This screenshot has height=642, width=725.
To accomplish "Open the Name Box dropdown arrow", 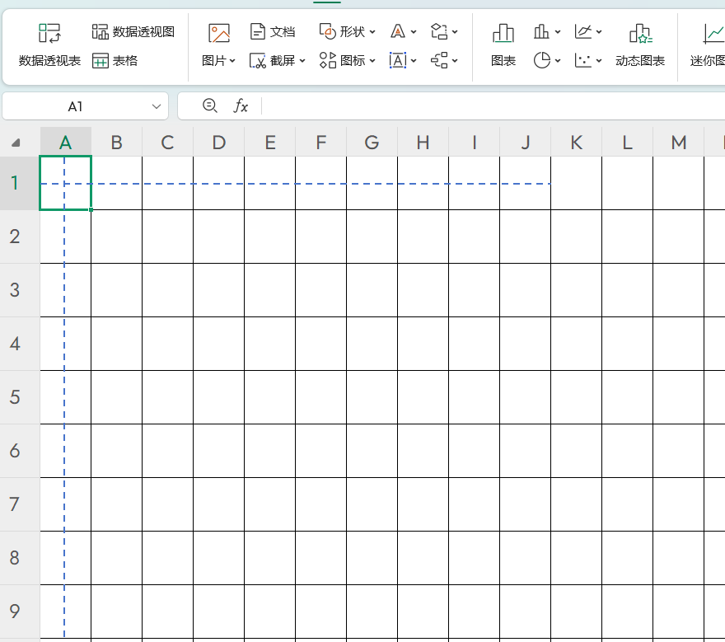I will click(157, 106).
